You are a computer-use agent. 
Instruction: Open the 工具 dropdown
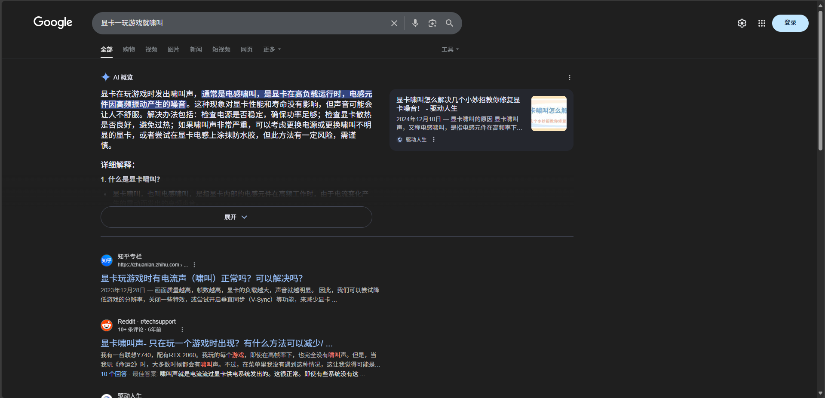(x=450, y=49)
